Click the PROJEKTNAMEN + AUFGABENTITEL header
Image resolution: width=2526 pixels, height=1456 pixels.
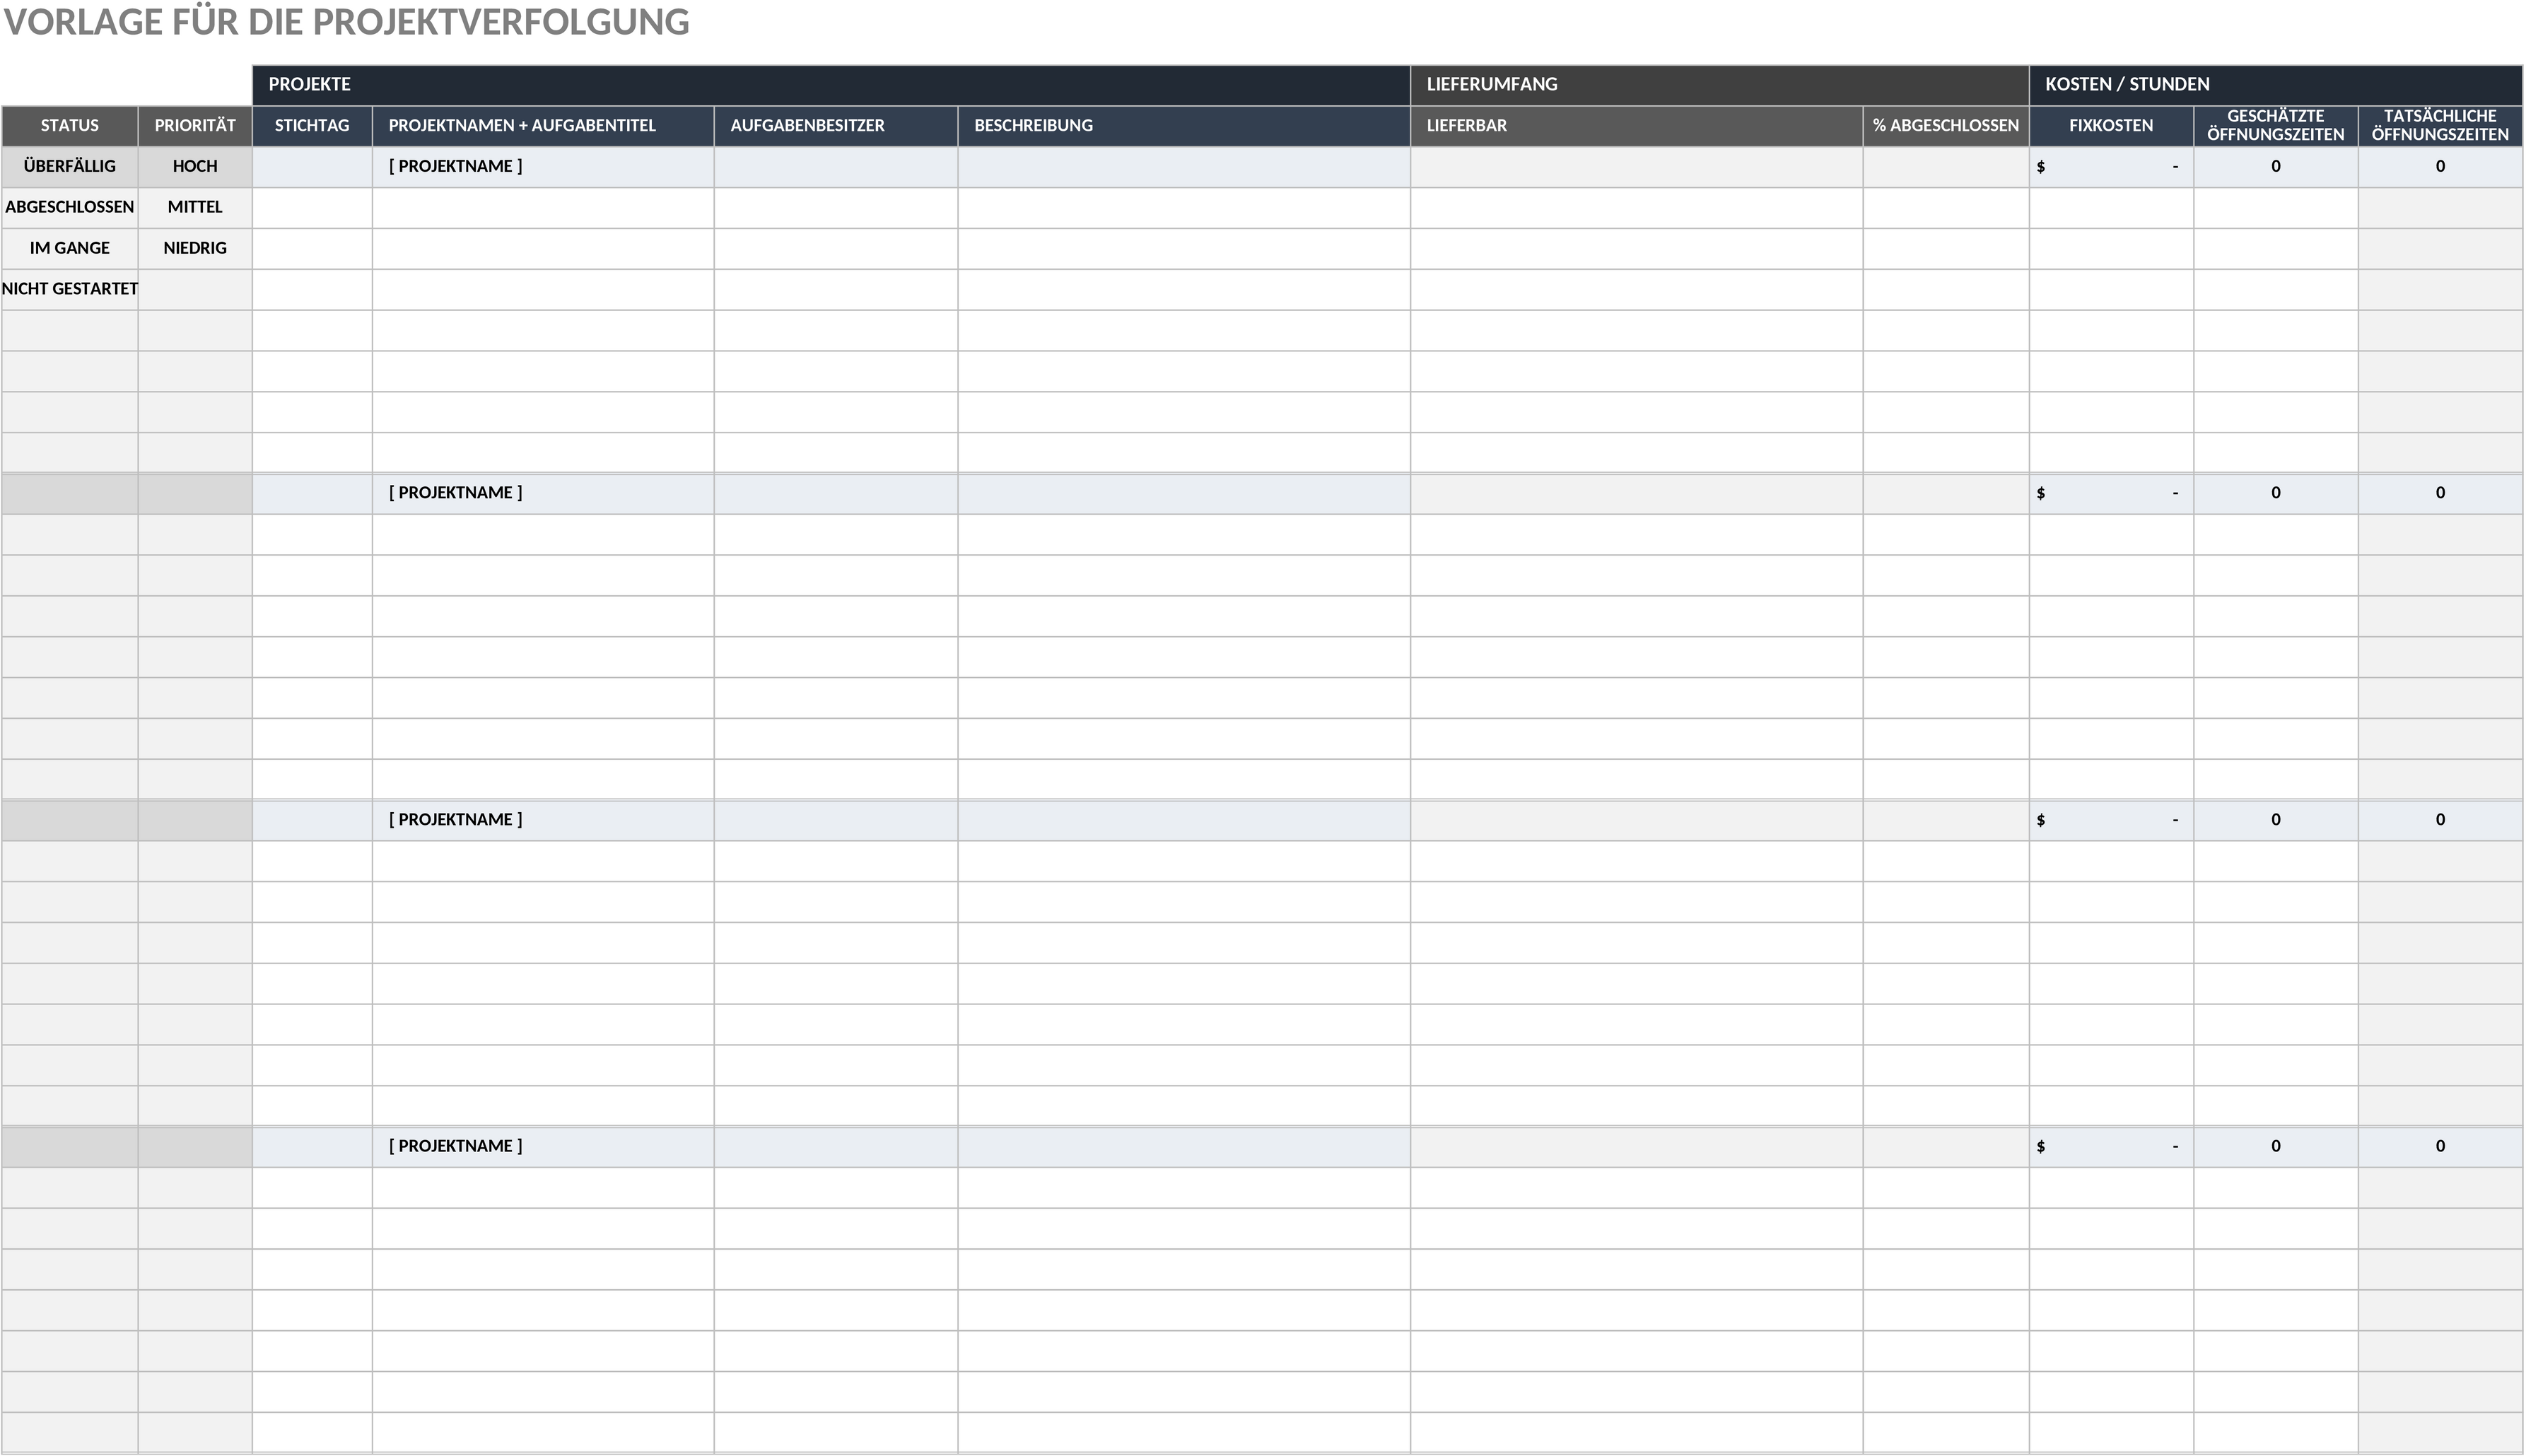543,126
